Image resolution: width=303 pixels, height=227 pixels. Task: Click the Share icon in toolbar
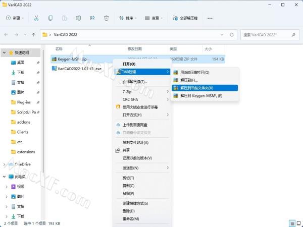[x=92, y=18]
